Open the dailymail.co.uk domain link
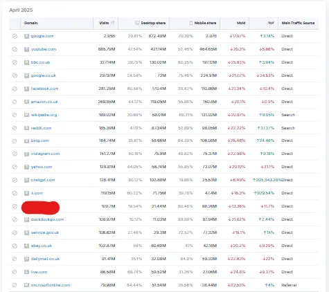 coord(45,259)
